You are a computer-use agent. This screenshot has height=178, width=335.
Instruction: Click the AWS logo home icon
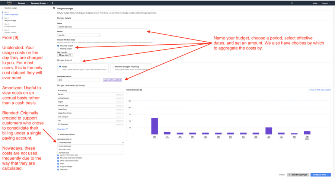[x=9, y=3]
